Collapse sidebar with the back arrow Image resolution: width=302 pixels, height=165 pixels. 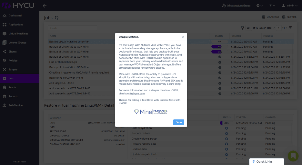45,5
